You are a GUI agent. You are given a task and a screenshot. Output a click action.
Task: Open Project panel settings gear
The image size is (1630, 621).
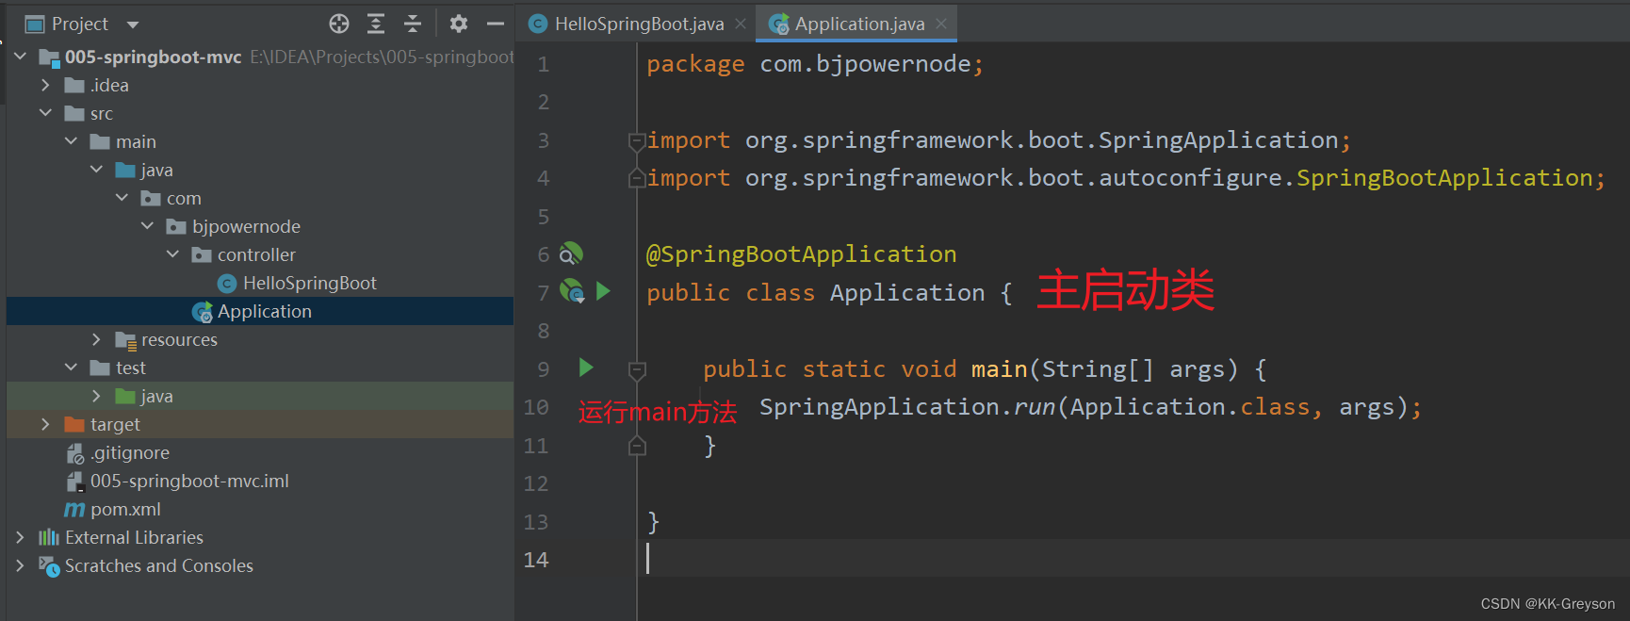click(x=458, y=24)
